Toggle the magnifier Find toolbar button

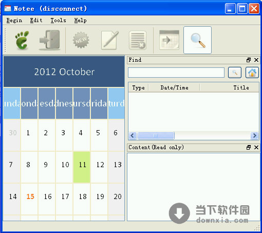(x=197, y=40)
